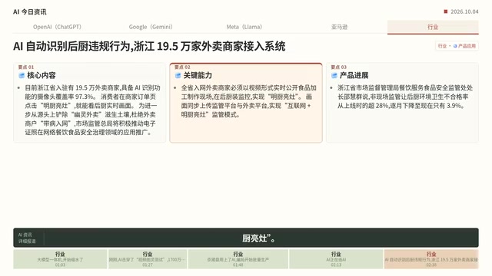Open the OpenAI (ChatGPT) tab
The width and height of the screenshot is (492, 276).
coord(57,27)
